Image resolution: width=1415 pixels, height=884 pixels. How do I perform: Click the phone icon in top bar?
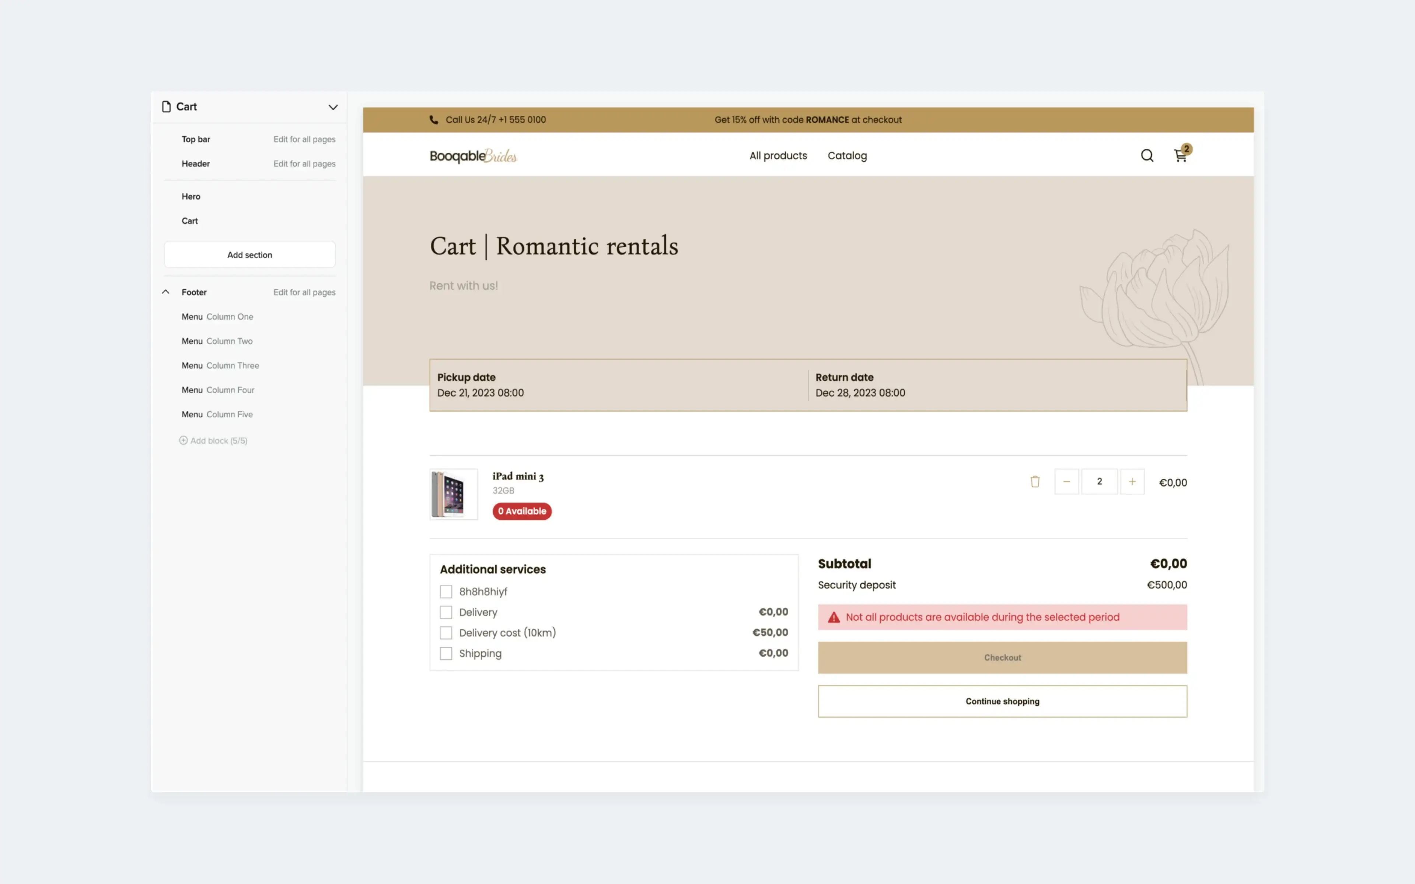coord(434,120)
